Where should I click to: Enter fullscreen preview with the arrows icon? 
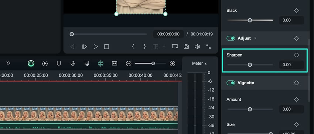tap(208, 47)
